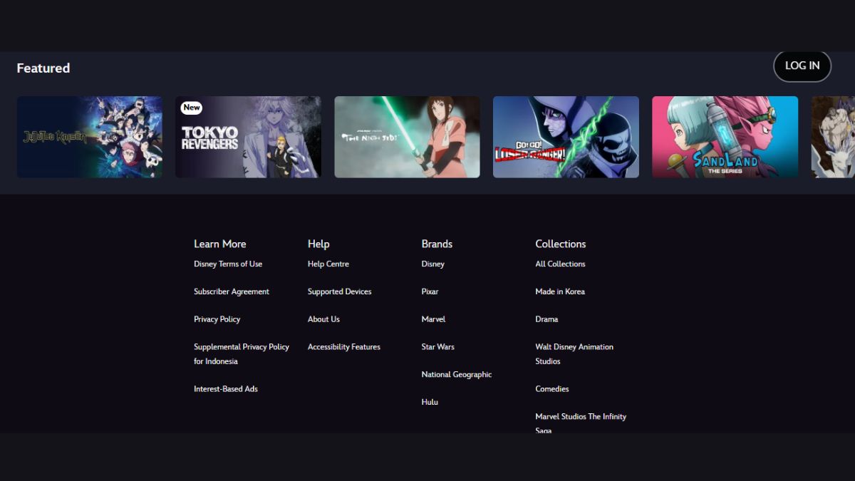Open the Hulu brand link
The image size is (855, 481).
[x=430, y=403]
